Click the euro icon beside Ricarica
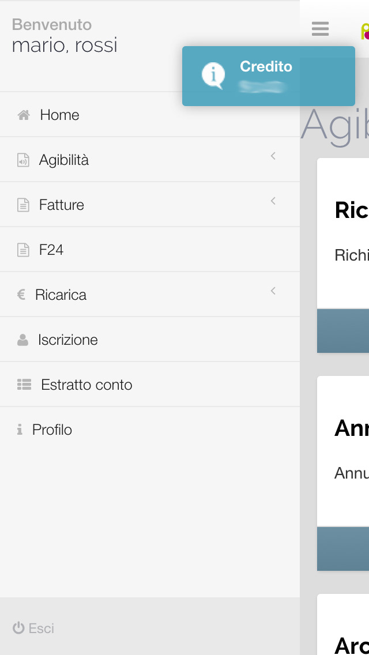369x655 pixels. [21, 295]
